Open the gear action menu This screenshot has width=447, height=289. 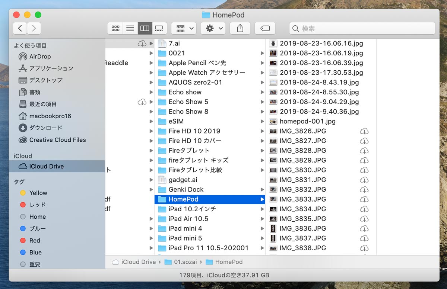click(213, 28)
